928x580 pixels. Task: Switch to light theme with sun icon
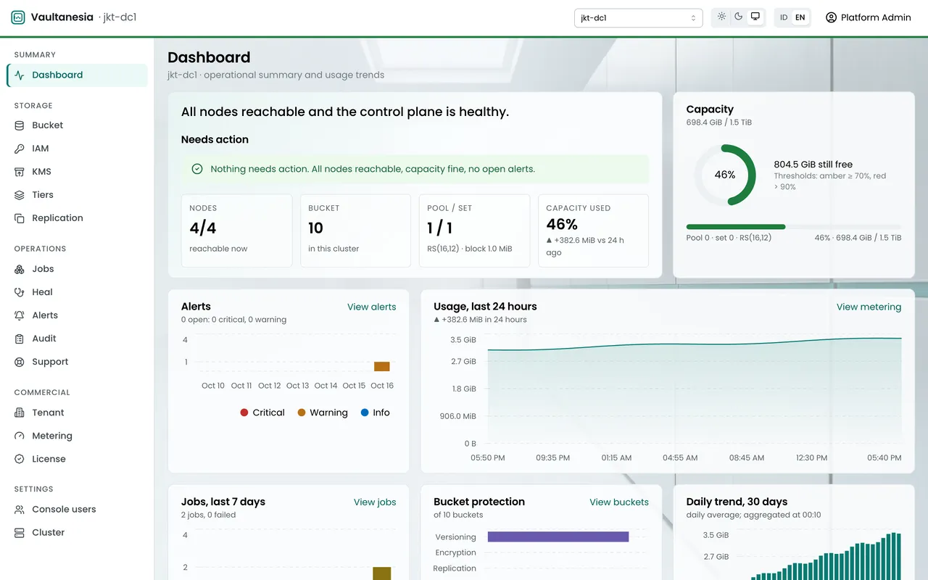721,17
